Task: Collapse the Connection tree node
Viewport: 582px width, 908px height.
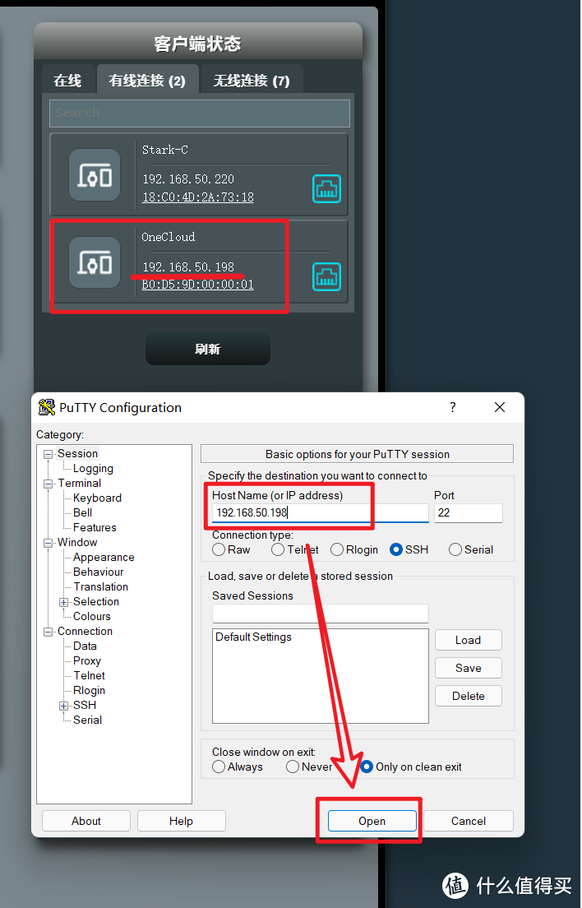Action: (48, 632)
